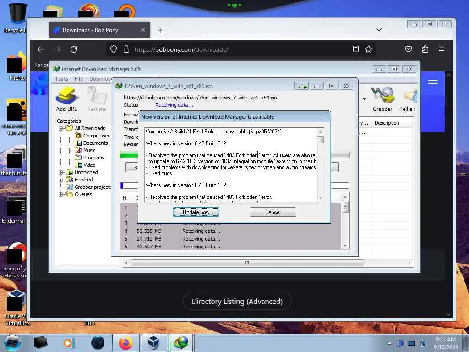This screenshot has height=352, width=469.
Task: Cancel the IDM update dialog
Action: (x=273, y=212)
